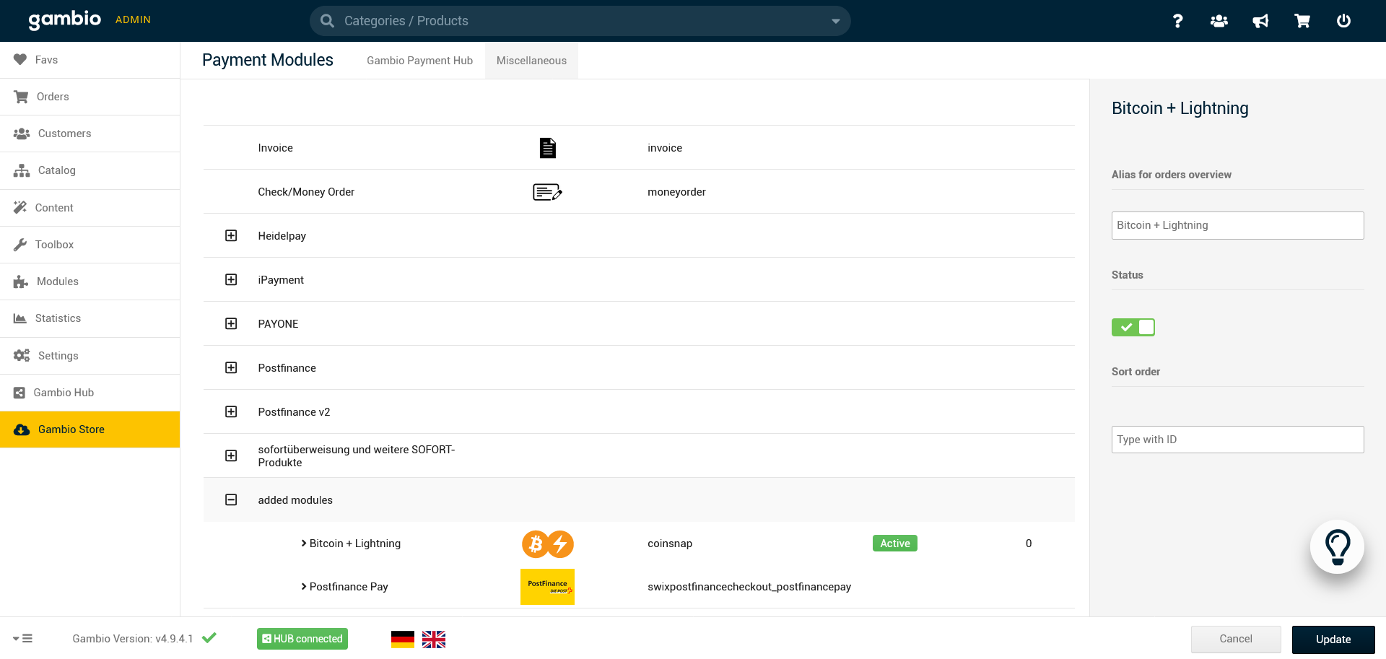Open Modules in the sidebar
Image resolution: width=1386 pixels, height=659 pixels.
(x=90, y=282)
